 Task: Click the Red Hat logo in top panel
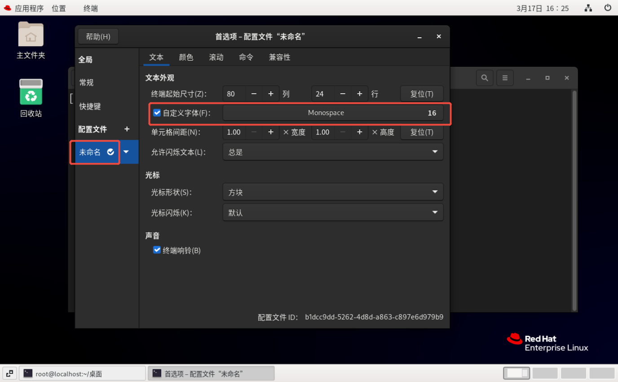[7, 8]
